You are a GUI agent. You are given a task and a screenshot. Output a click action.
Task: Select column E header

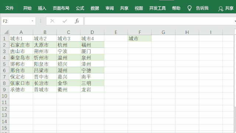tap(116, 32)
